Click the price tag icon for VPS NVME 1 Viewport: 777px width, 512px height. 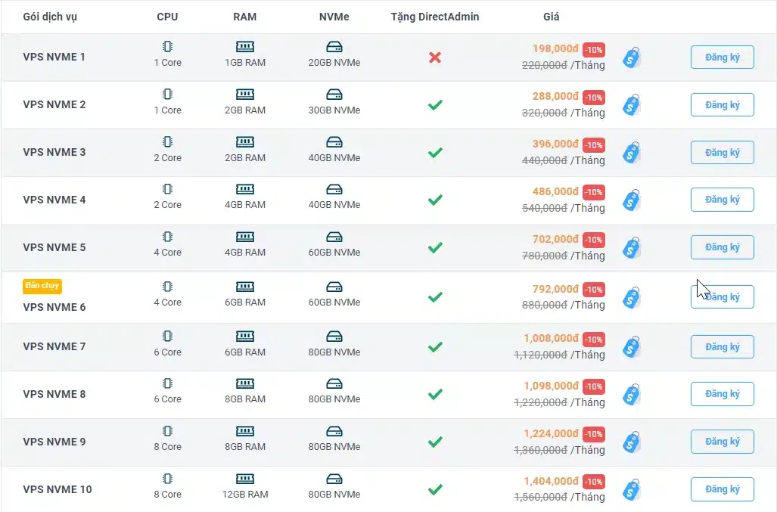(x=631, y=58)
